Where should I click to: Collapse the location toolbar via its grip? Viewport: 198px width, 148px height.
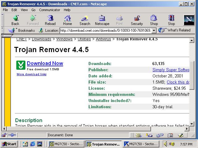[x=2, y=31]
